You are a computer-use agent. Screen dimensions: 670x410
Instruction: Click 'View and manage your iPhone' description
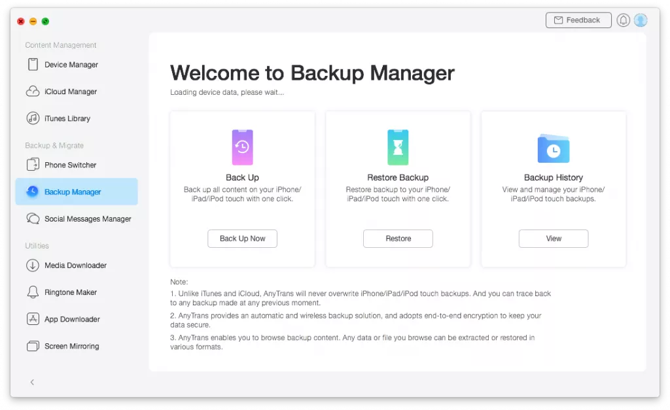point(554,194)
